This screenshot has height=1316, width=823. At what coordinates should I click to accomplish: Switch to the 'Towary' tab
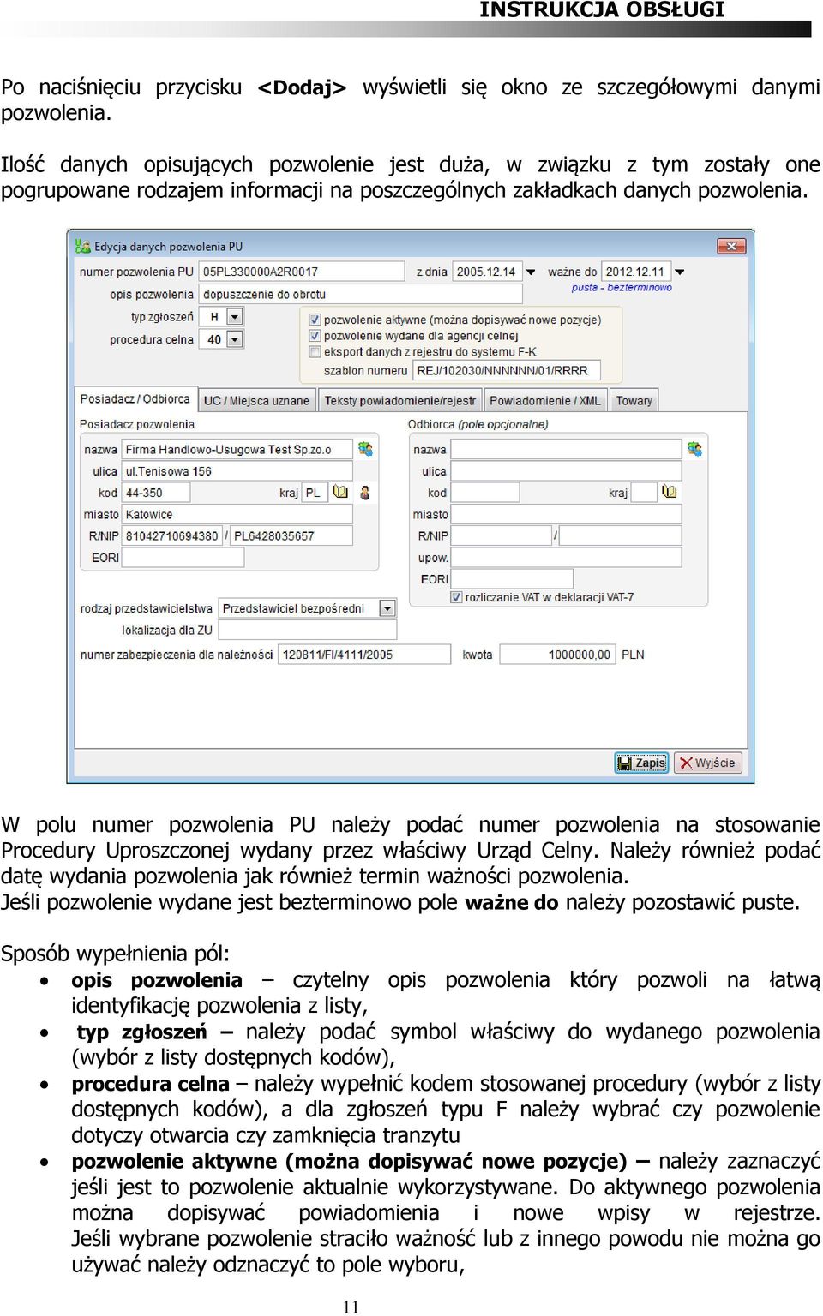tap(634, 400)
